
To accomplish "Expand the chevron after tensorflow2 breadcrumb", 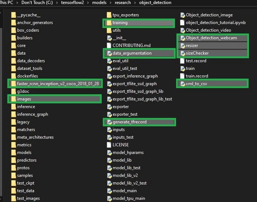I will coord(88,3).
